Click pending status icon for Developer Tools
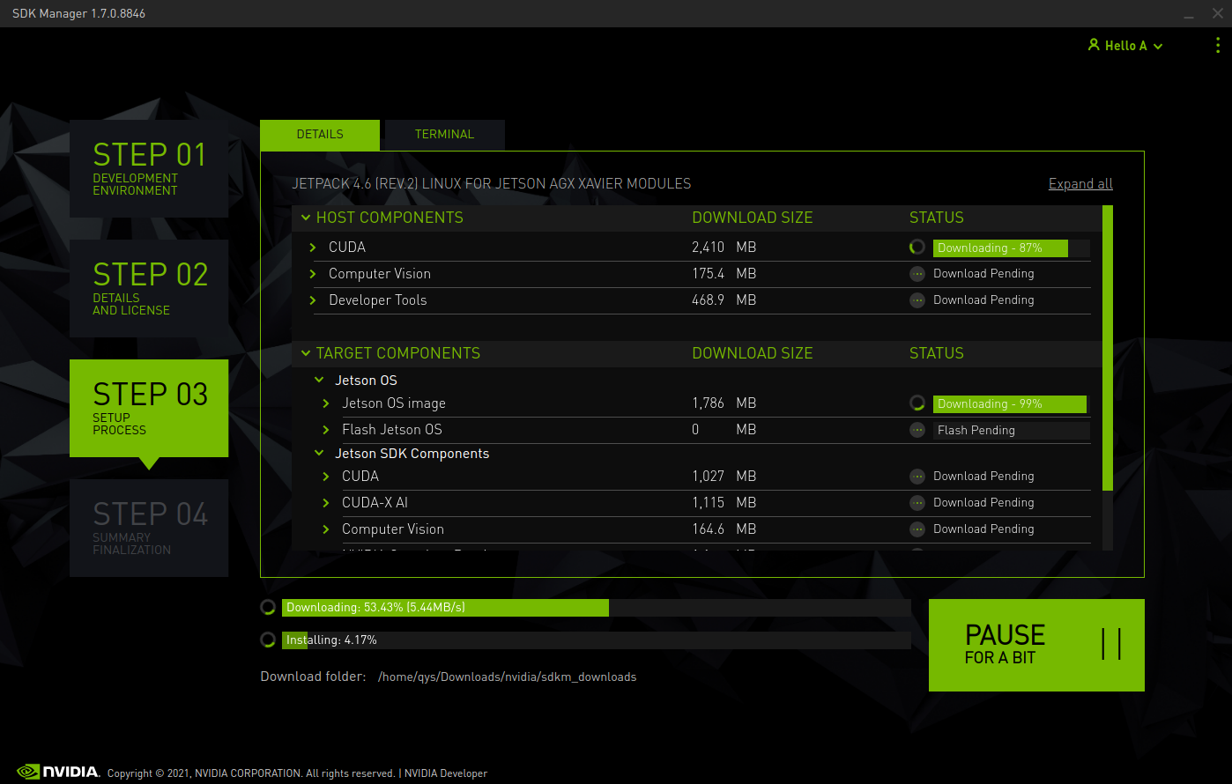This screenshot has width=1232, height=784. point(917,300)
